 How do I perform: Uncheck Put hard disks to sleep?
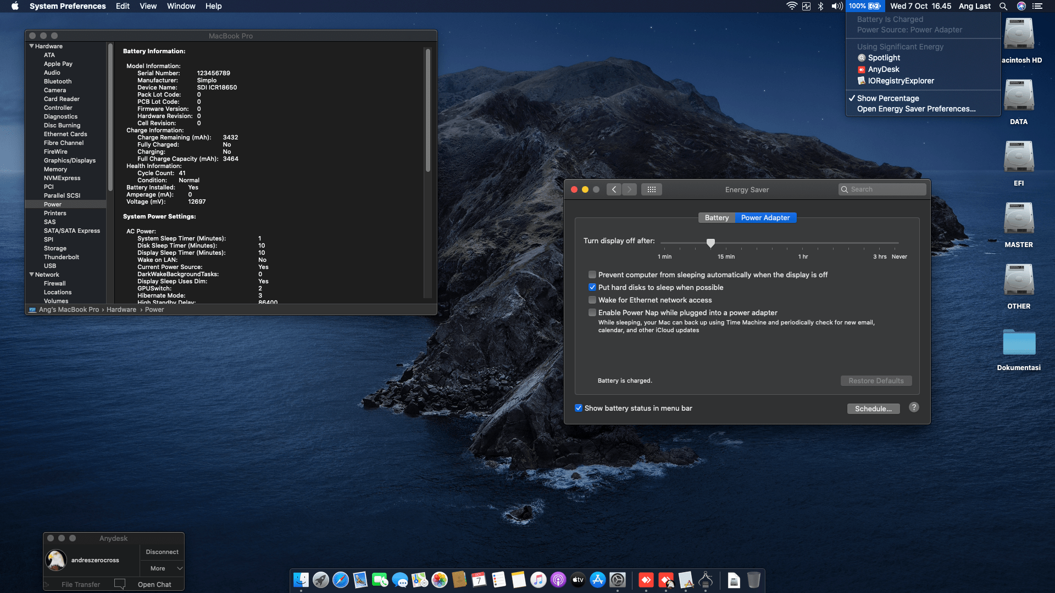click(x=592, y=287)
